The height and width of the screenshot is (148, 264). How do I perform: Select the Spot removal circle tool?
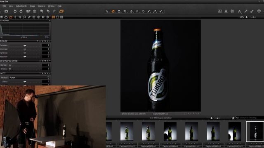click(143, 12)
